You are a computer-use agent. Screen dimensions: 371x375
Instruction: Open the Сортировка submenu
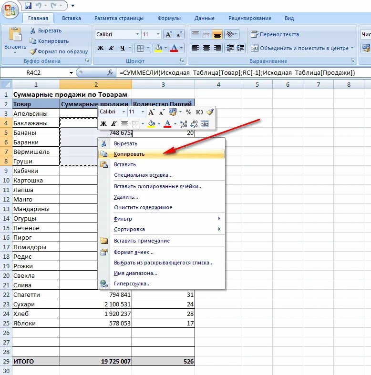coord(161,229)
